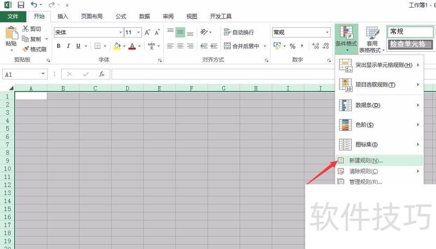The width and height of the screenshot is (436, 249).
Task: Switch to the 数据 tab
Action: pyautogui.click(x=144, y=16)
